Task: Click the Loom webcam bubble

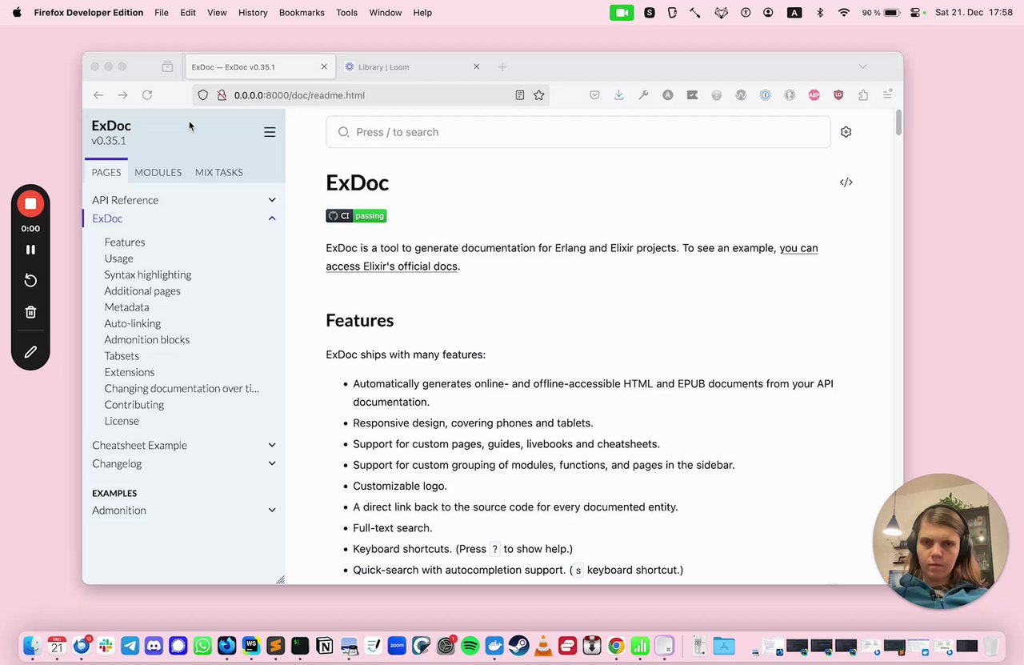Action: tap(940, 541)
